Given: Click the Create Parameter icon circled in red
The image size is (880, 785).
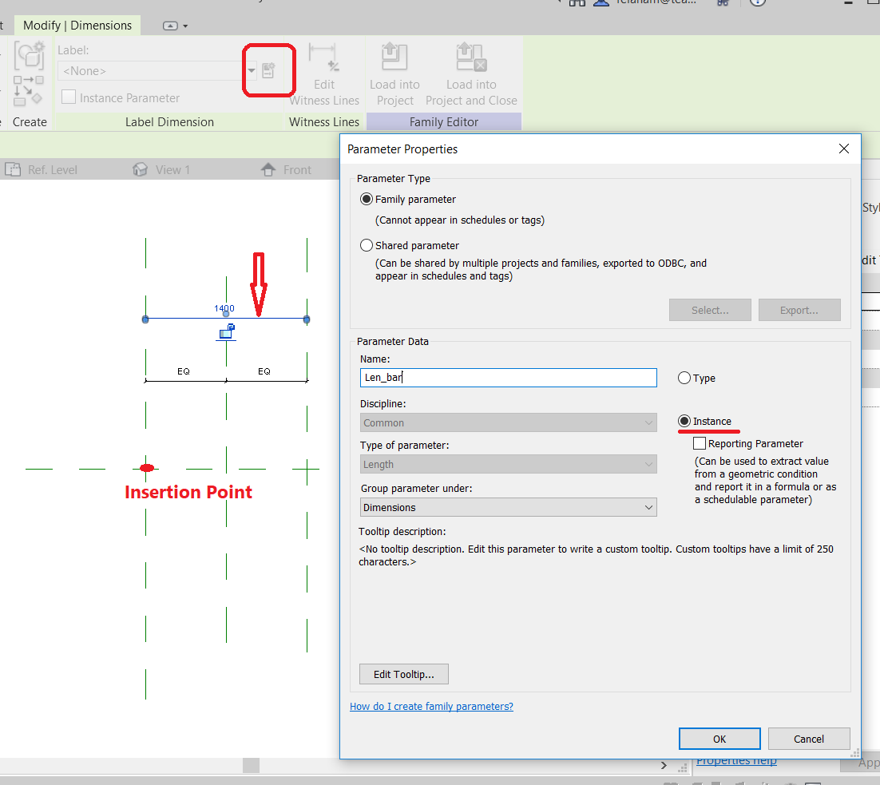Looking at the screenshot, I should click(x=268, y=70).
